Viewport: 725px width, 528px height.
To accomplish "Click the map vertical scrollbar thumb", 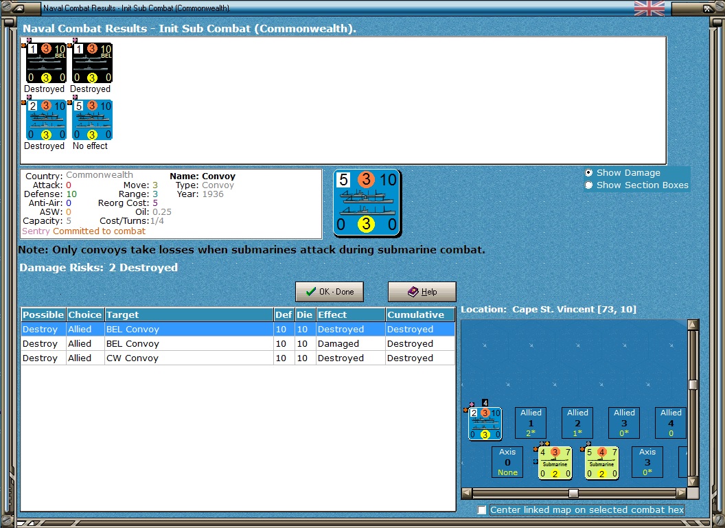I will (x=693, y=385).
